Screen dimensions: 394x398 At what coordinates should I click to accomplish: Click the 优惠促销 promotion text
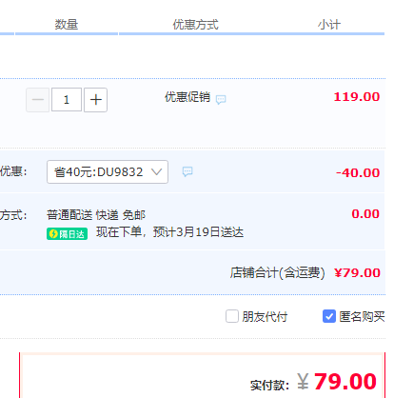[x=187, y=97]
